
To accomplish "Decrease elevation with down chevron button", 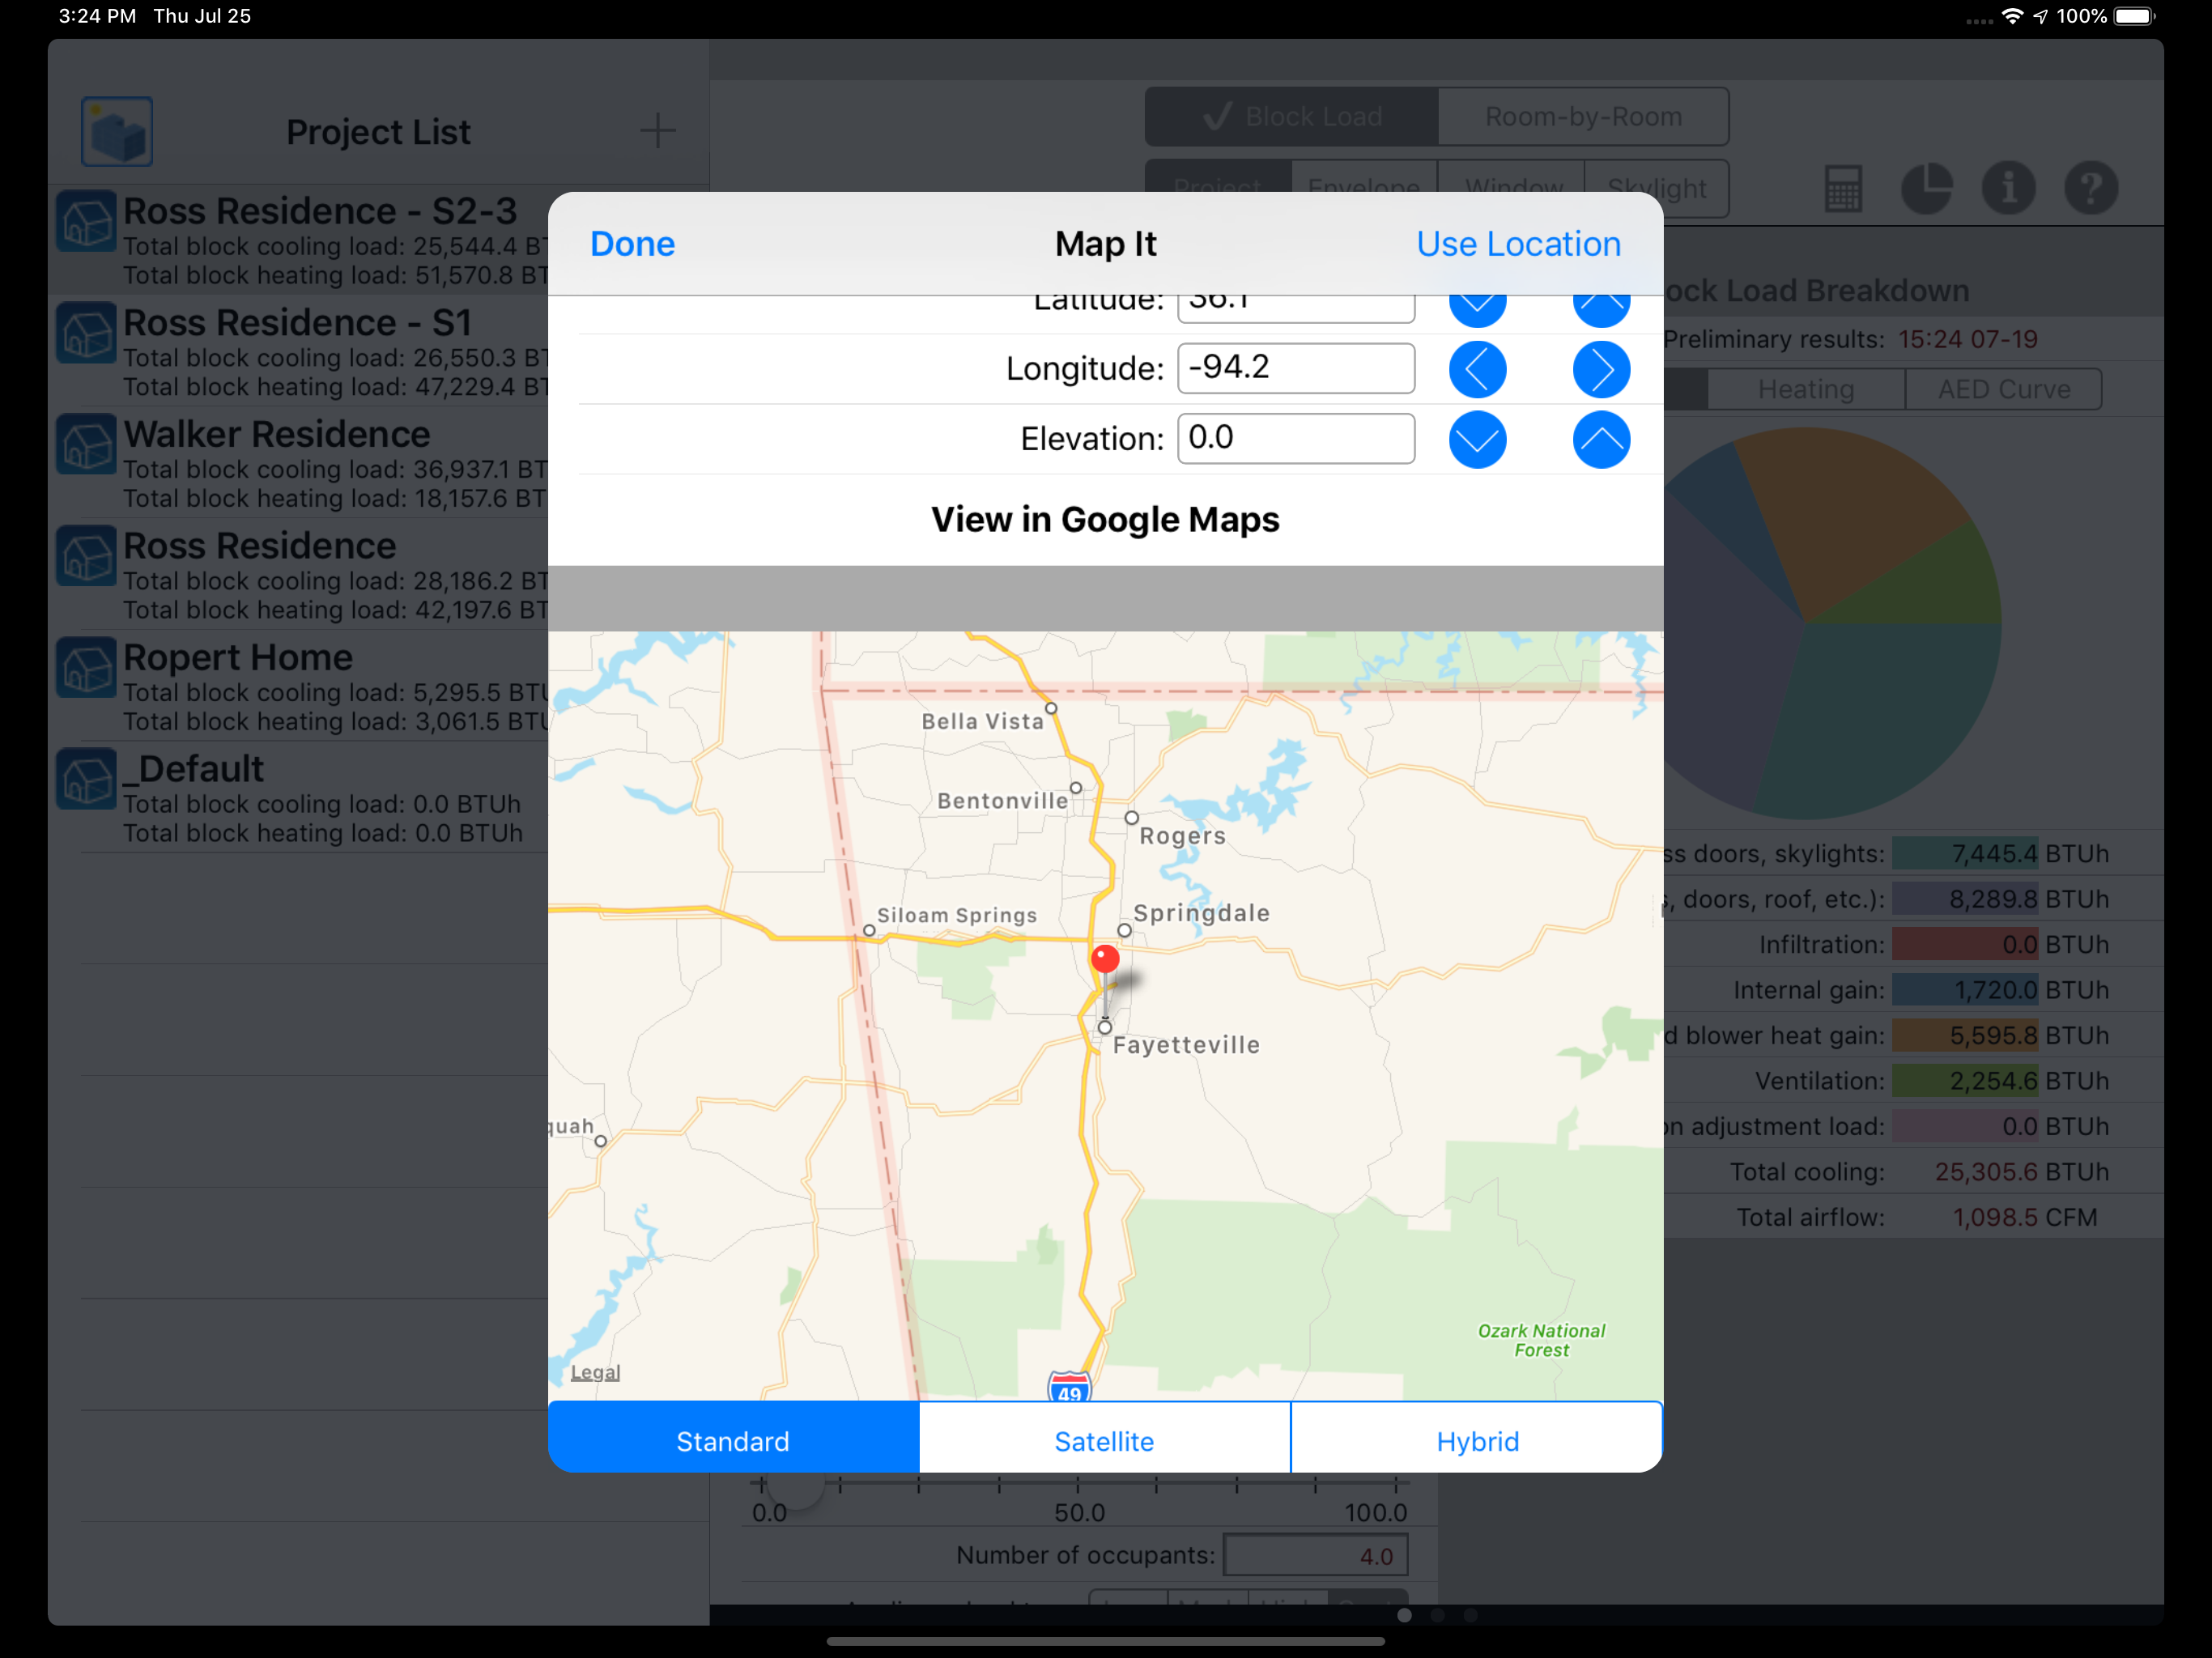I will 1477,439.
